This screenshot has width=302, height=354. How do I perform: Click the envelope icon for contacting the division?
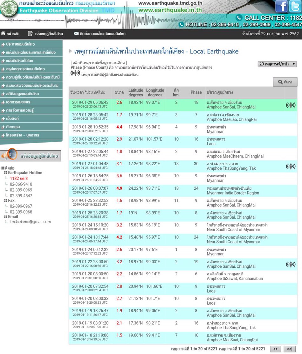(76, 34)
